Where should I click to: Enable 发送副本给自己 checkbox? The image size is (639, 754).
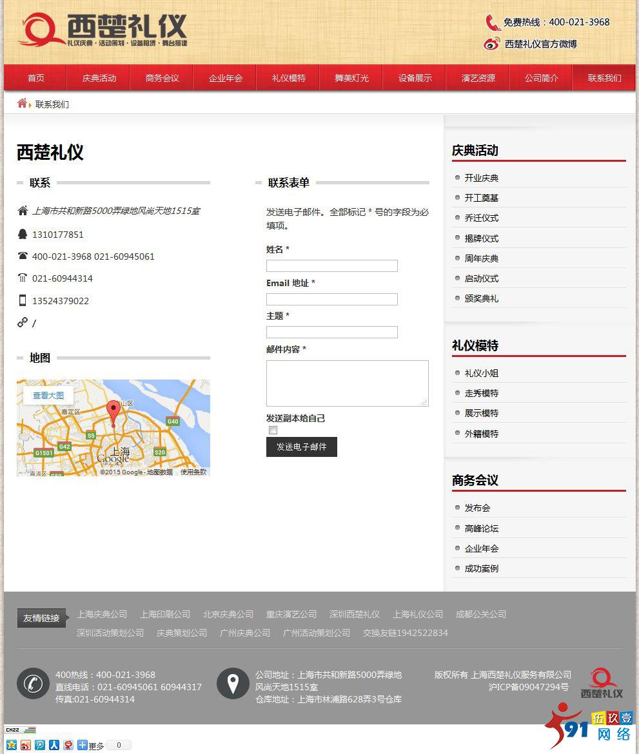click(273, 430)
